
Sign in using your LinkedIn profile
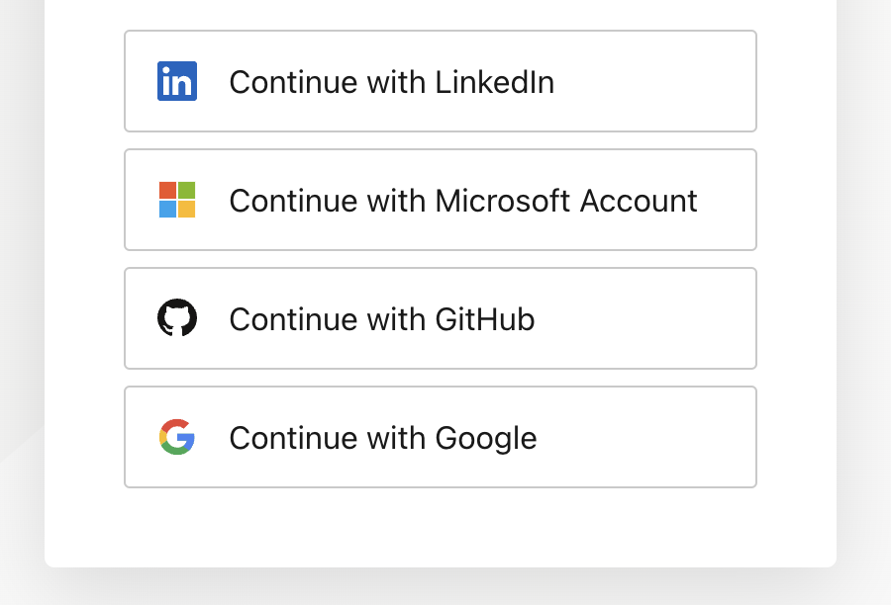[440, 81]
